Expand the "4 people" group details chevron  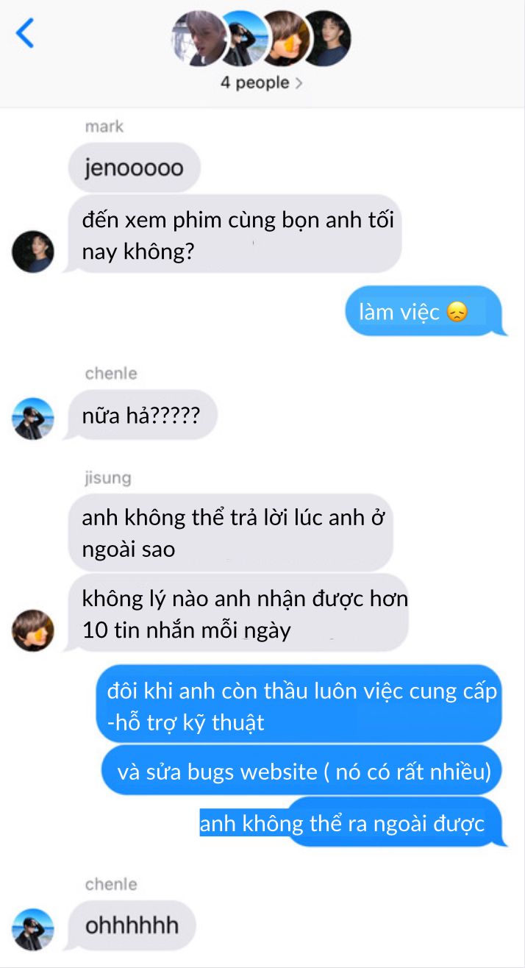tap(299, 83)
